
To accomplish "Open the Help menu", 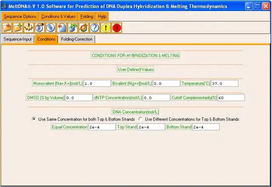I will click(x=102, y=17).
